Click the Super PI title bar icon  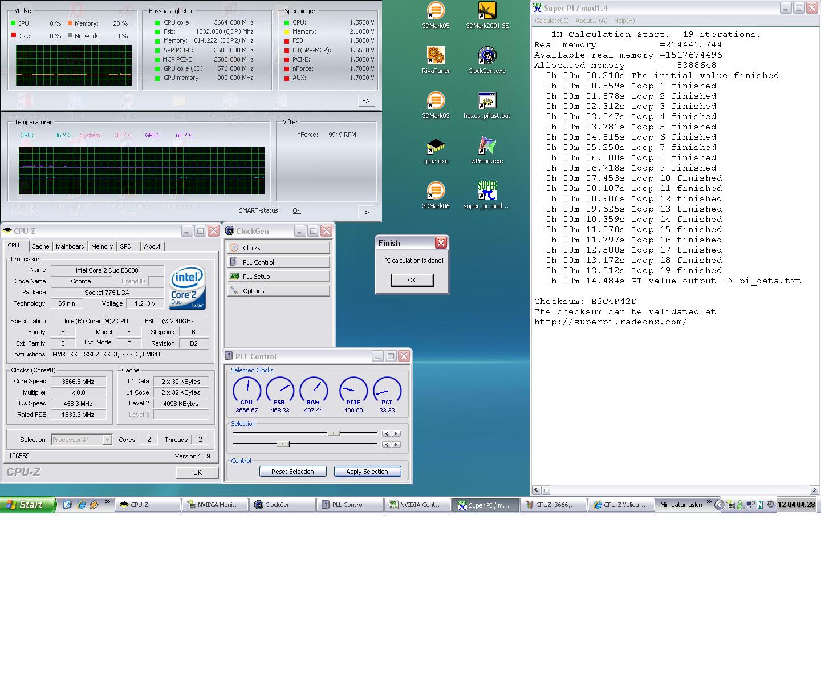click(537, 8)
